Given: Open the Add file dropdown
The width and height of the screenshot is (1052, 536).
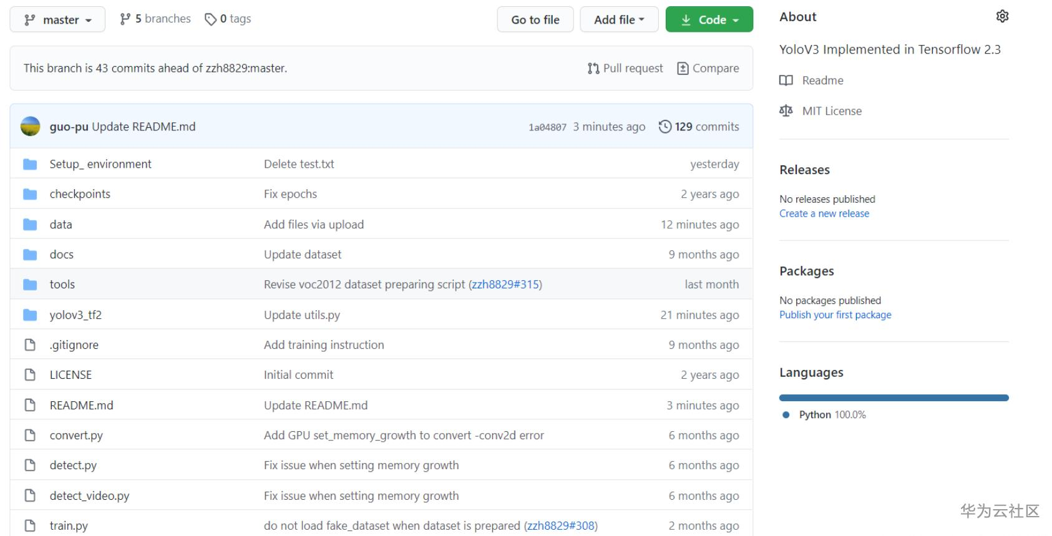Looking at the screenshot, I should coord(619,19).
